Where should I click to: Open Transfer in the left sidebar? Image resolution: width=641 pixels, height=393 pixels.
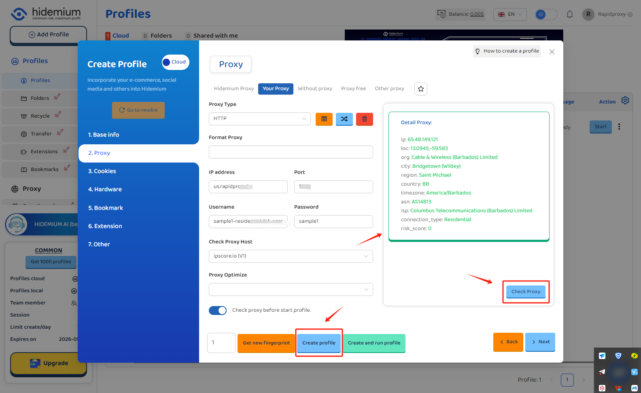point(40,134)
